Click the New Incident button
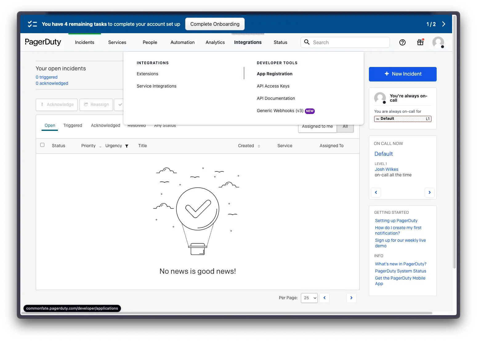477x341 pixels. 402,74
